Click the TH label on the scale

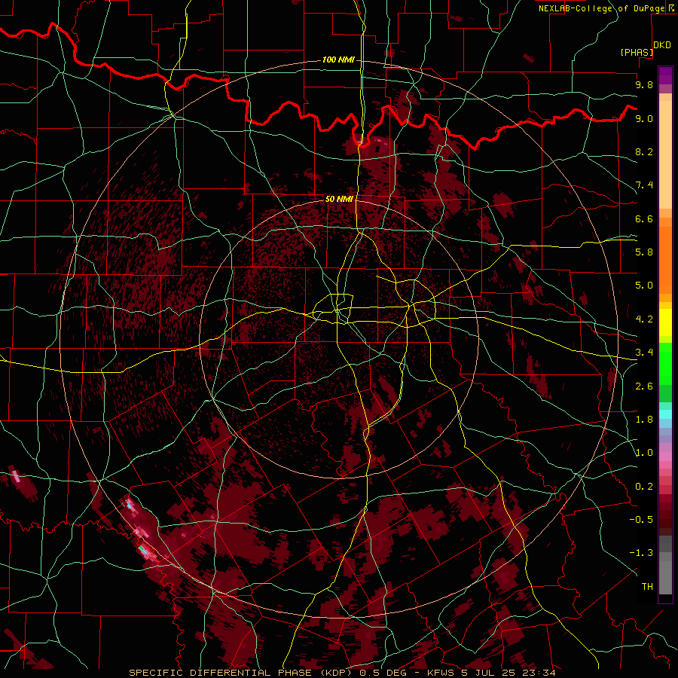(x=647, y=587)
